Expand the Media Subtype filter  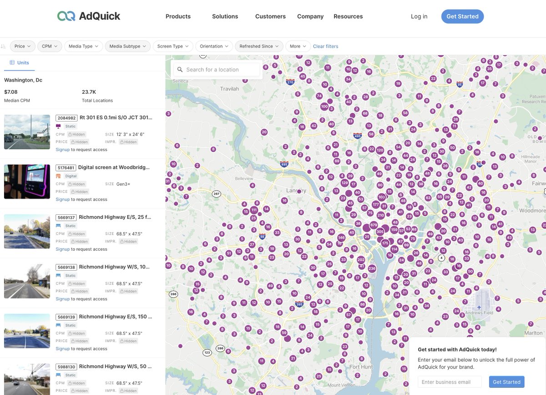click(128, 46)
